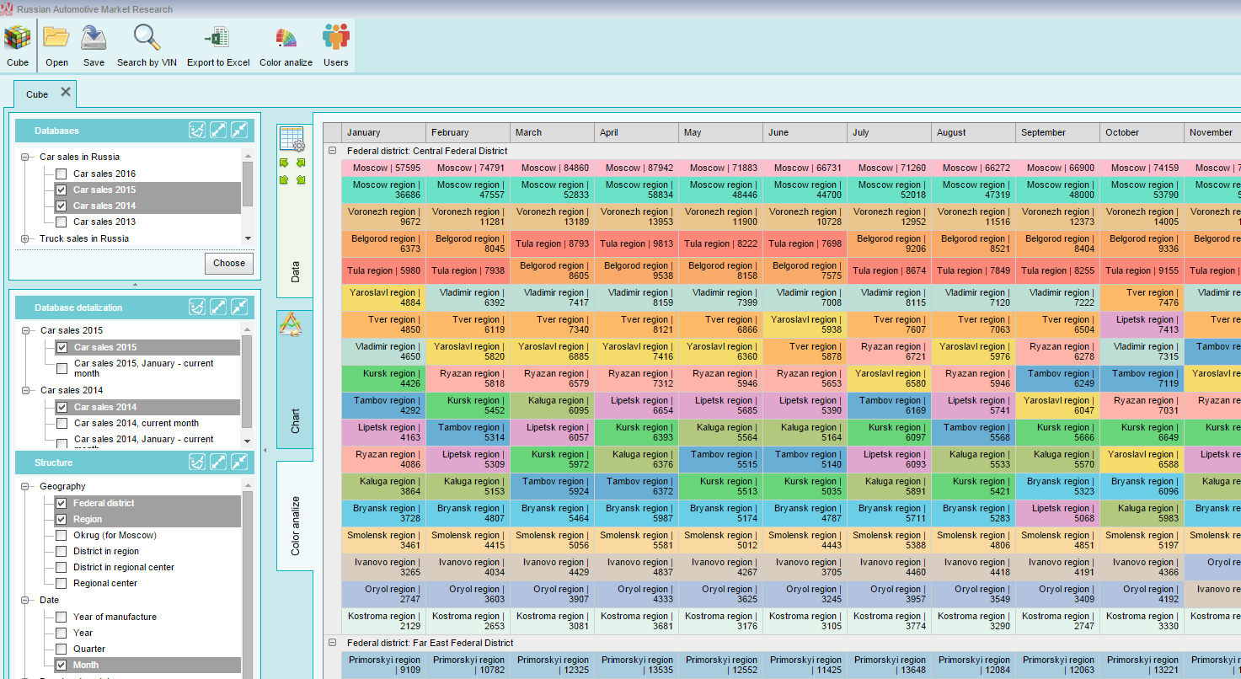Click the February column header

coord(468,132)
